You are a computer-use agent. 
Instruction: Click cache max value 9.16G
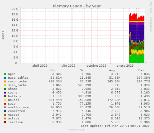[145, 93]
